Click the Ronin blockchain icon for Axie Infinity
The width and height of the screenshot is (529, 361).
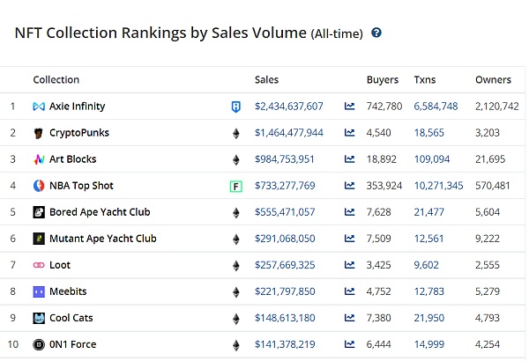pos(235,107)
